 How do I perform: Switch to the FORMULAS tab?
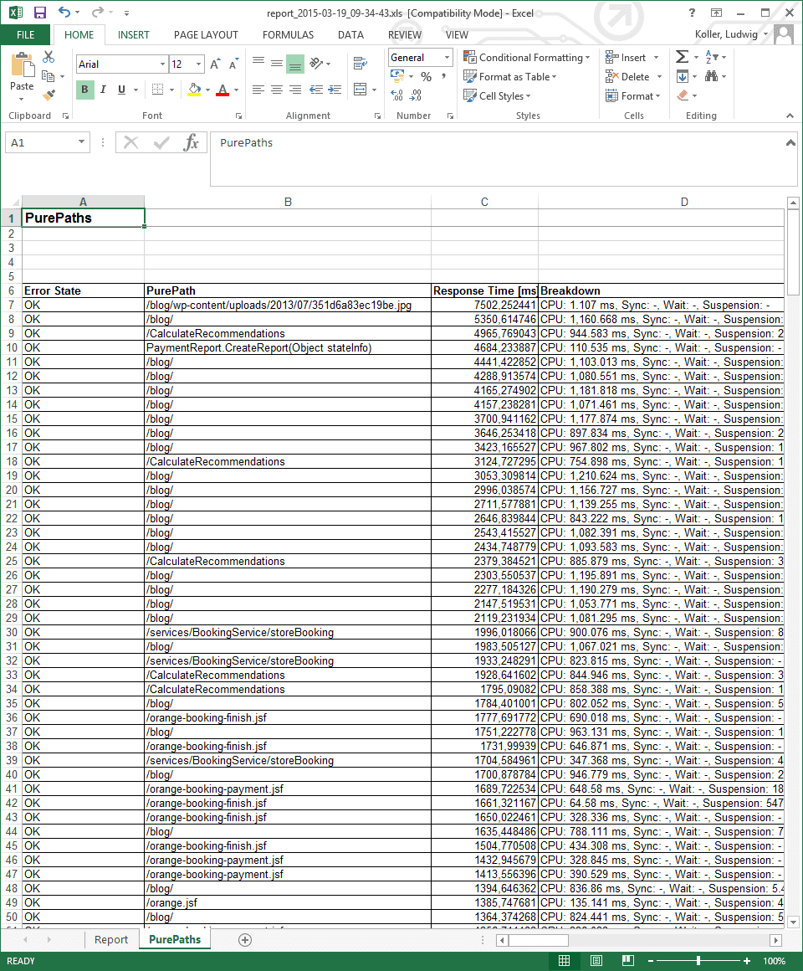click(x=288, y=35)
